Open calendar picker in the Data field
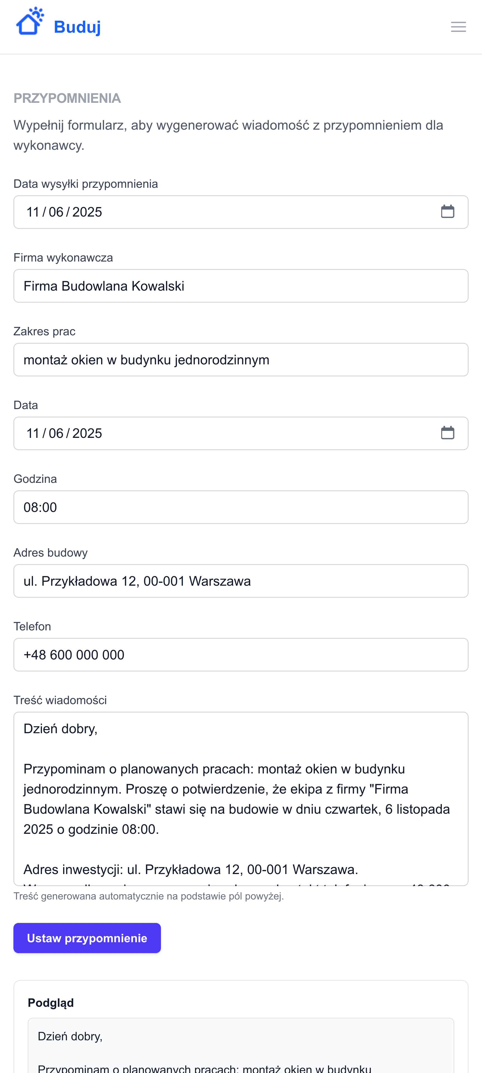This screenshot has width=482, height=1073. point(447,433)
